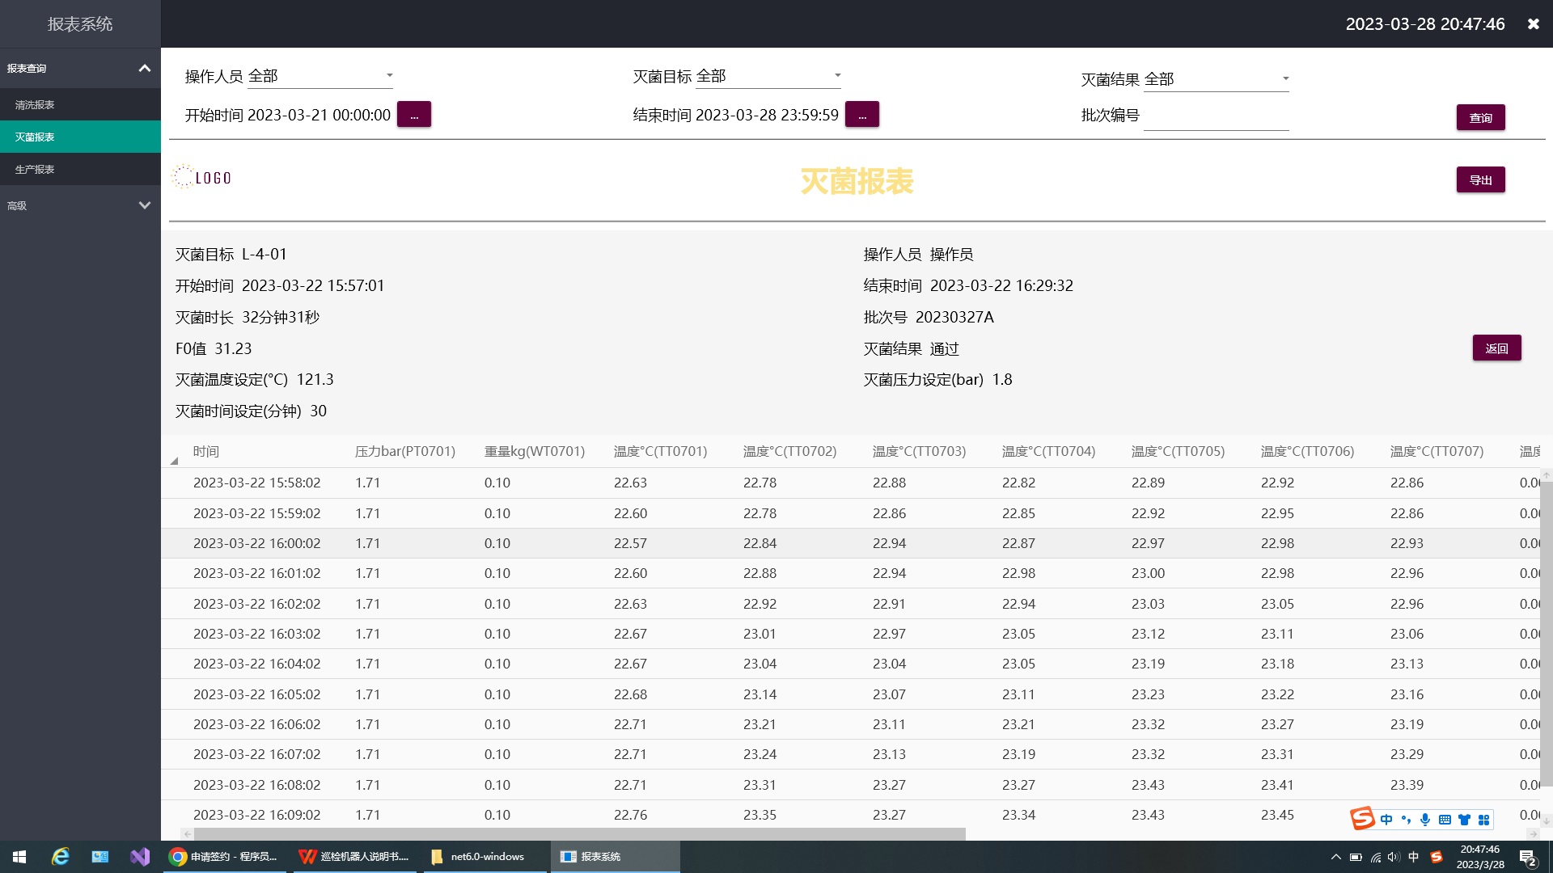Image resolution: width=1553 pixels, height=873 pixels.
Task: Expand the 高级 menu section
Action: coord(80,205)
